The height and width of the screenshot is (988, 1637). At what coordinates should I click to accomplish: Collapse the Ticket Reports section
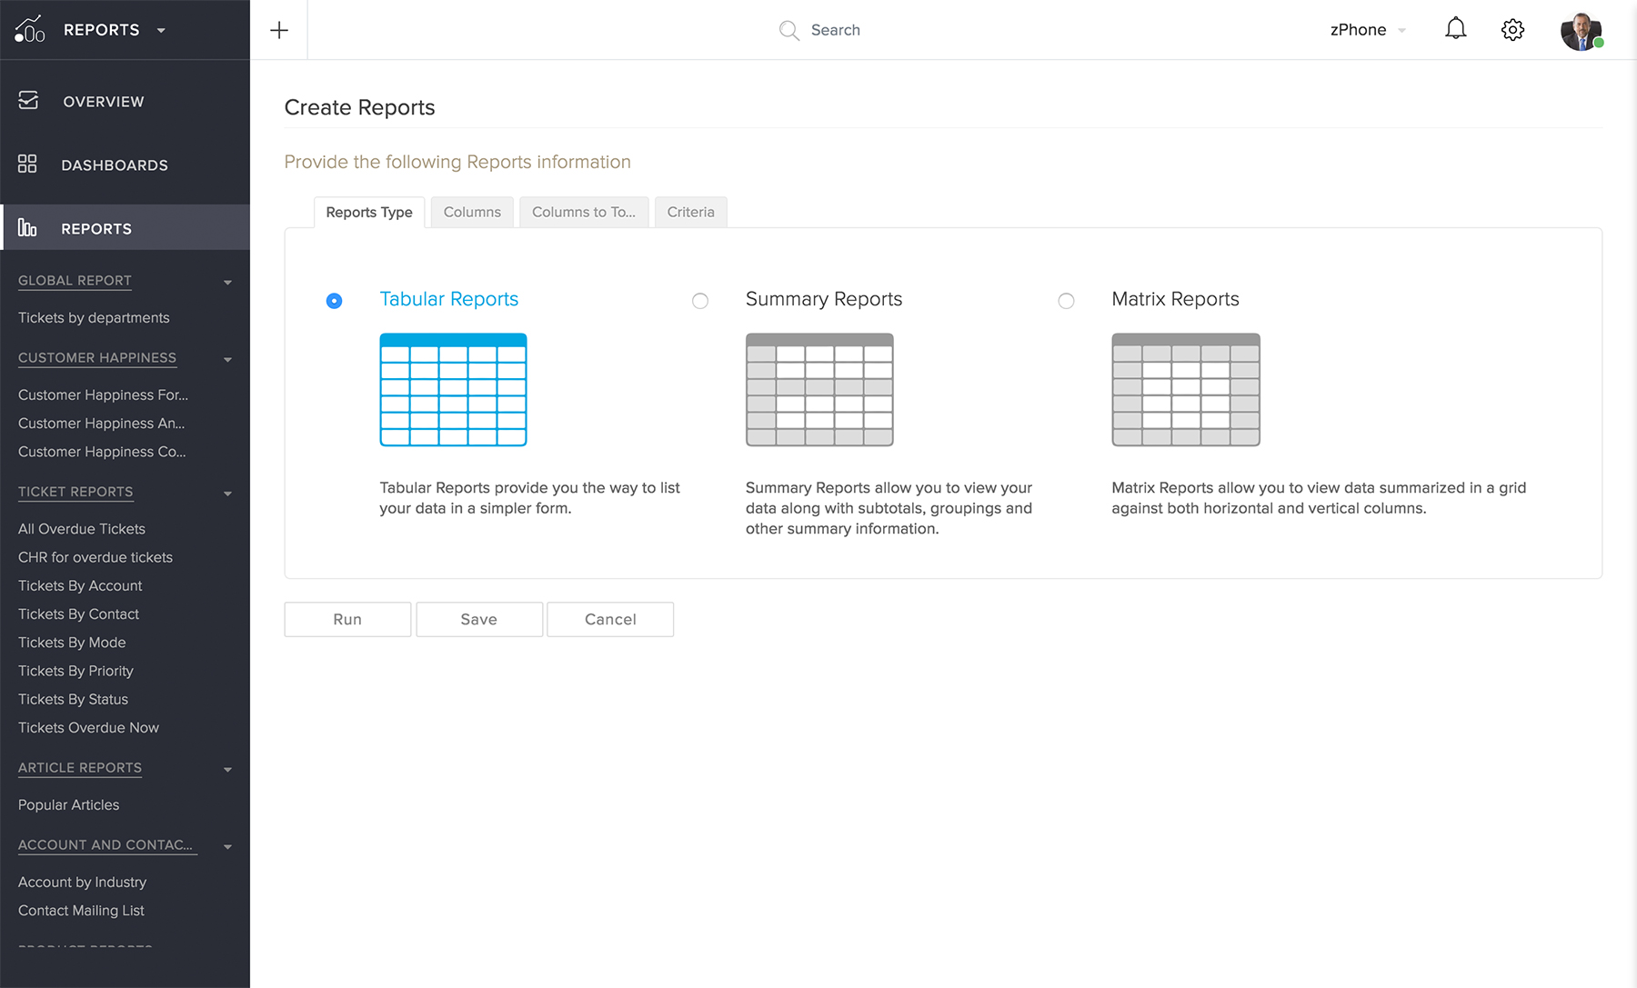coord(227,494)
